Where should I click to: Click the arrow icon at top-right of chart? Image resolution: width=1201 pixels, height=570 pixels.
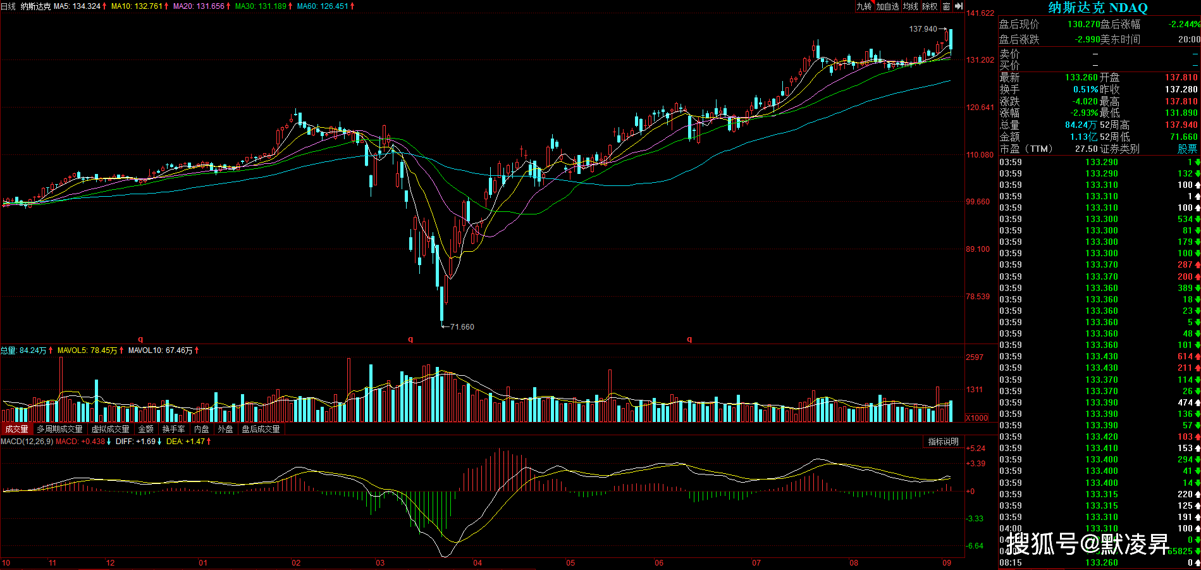tap(959, 6)
